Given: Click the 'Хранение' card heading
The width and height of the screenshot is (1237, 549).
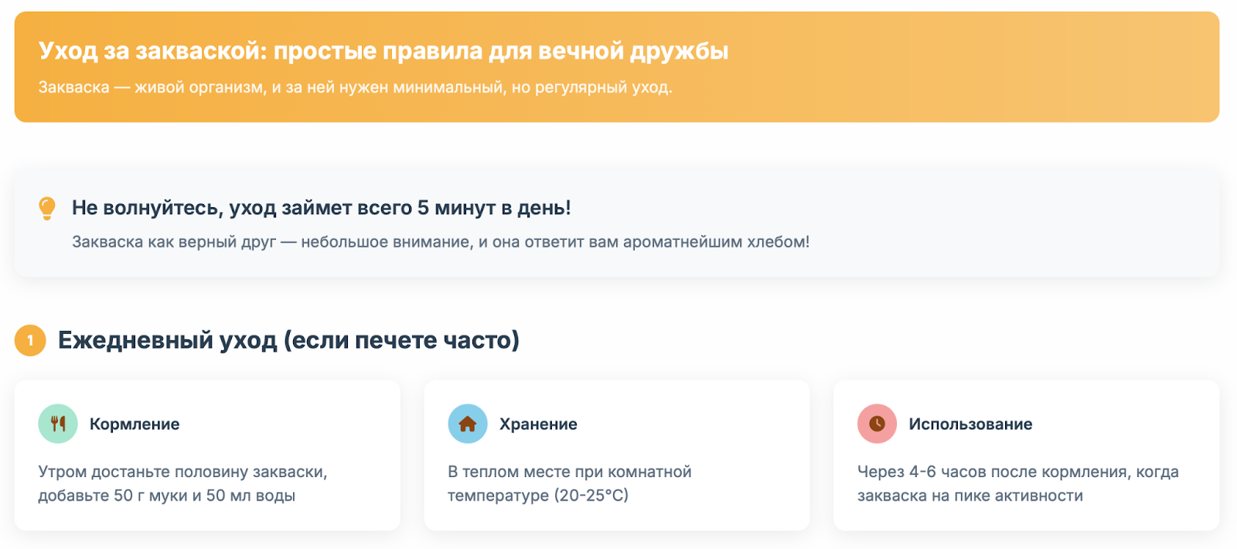Looking at the screenshot, I should tap(538, 425).
